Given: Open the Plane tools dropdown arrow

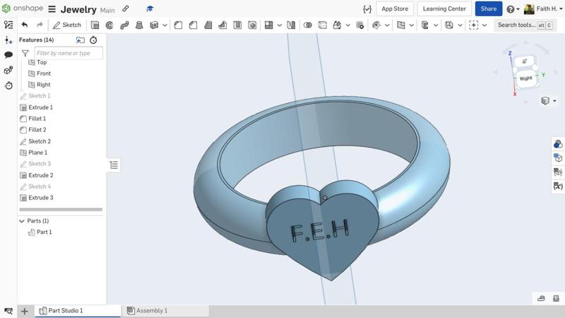Looking at the screenshot, I should click(x=411, y=25).
